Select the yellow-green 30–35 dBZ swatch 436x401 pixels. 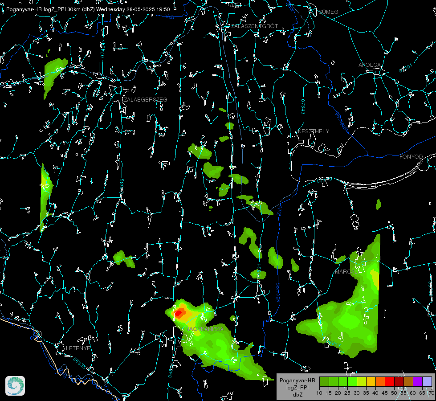click(x=362, y=381)
